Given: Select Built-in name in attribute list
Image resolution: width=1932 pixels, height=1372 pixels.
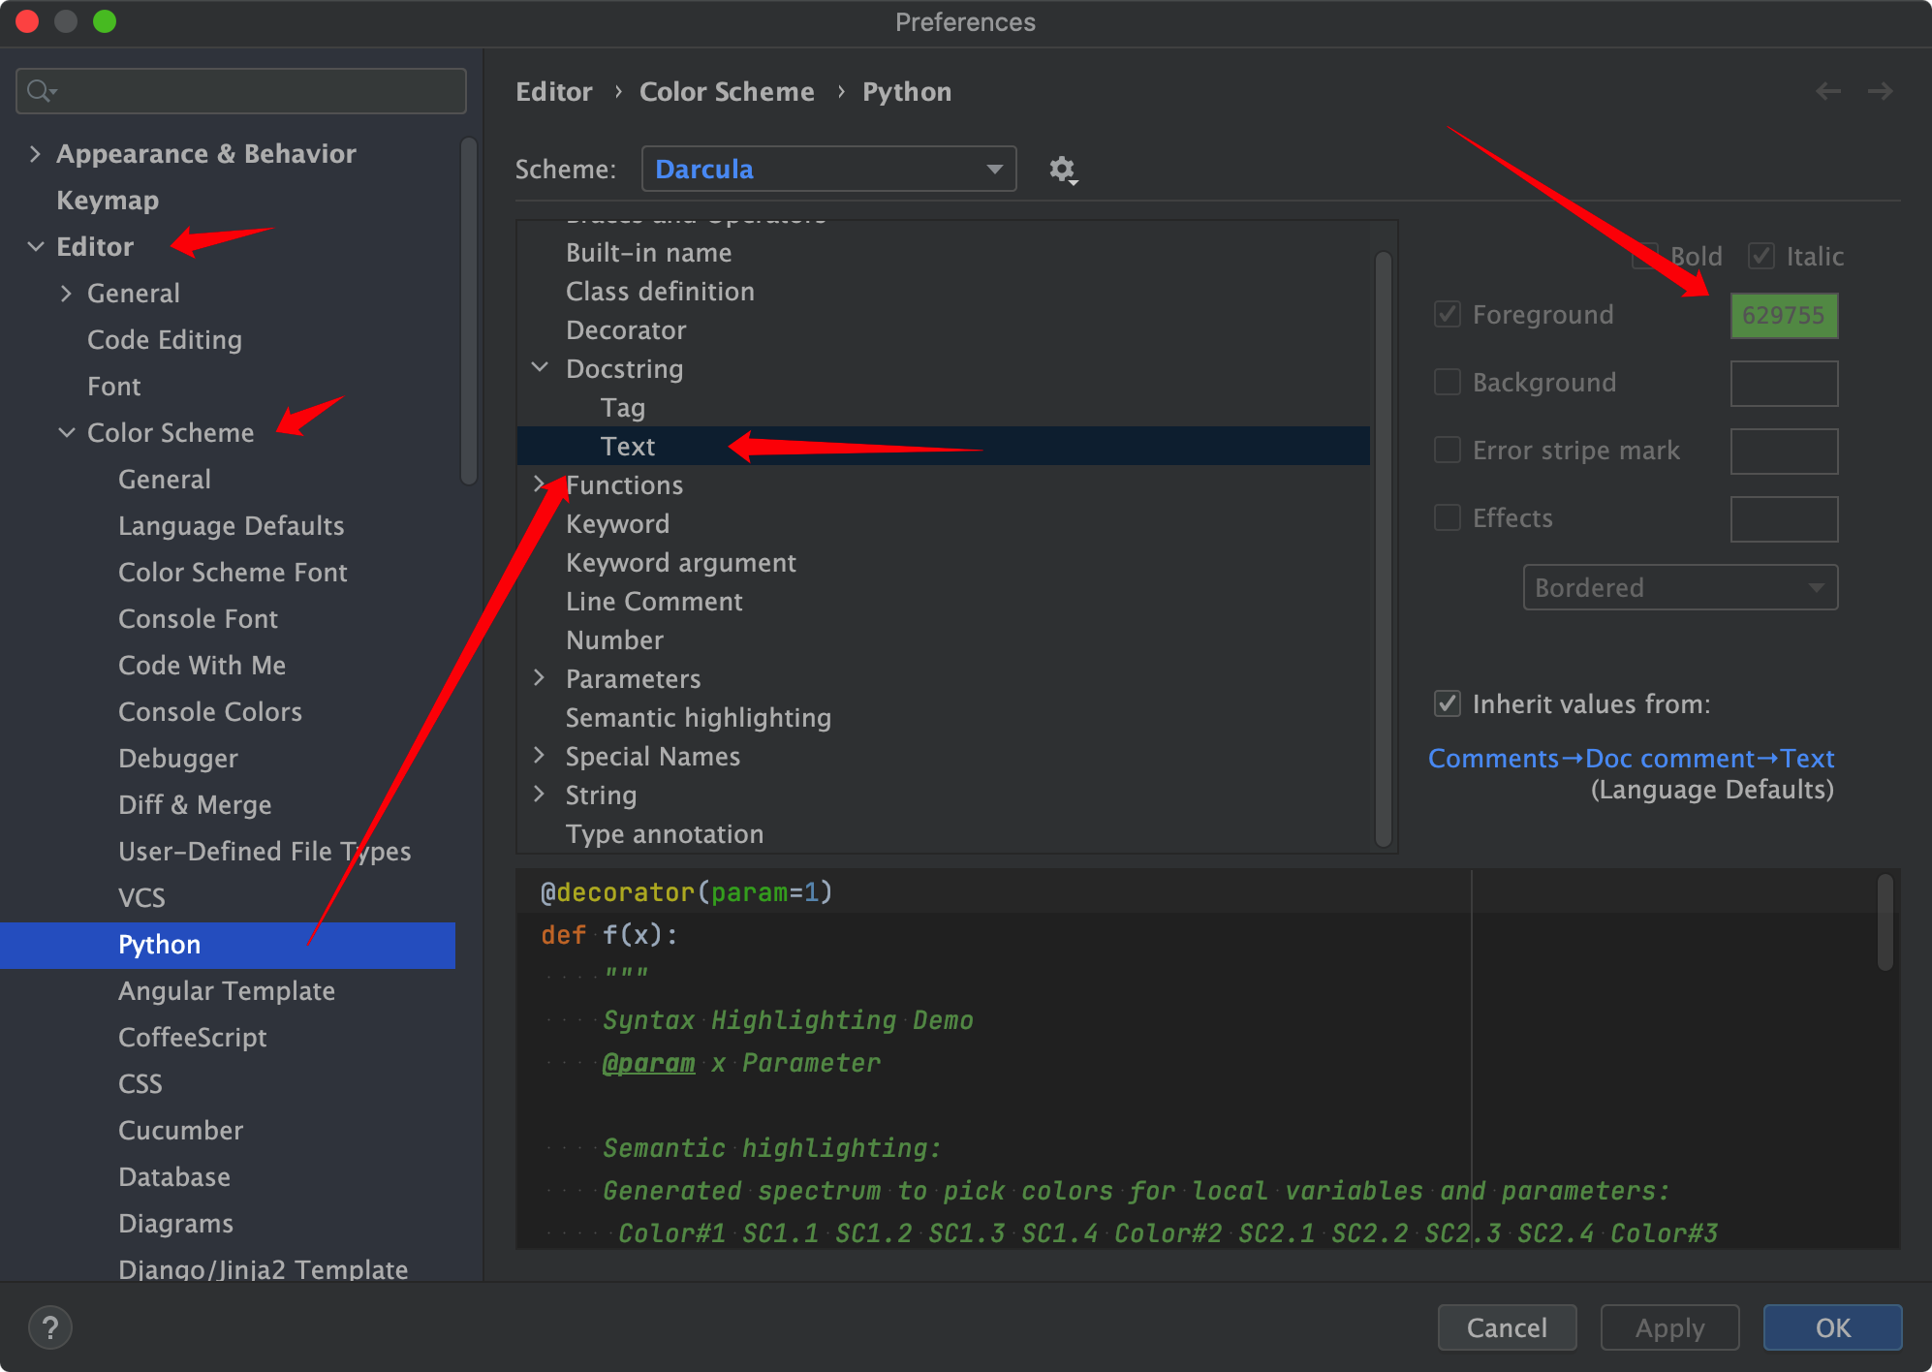Looking at the screenshot, I should tap(649, 253).
